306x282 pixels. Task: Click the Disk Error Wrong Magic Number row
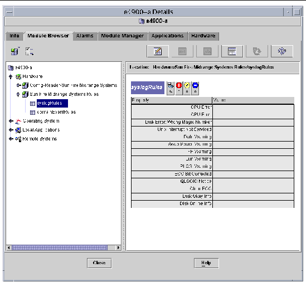point(212,123)
